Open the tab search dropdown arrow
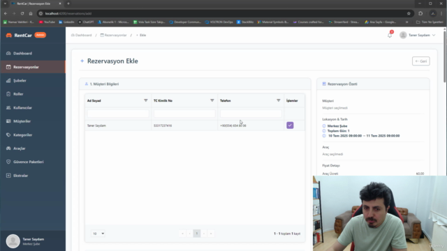This screenshot has width=447, height=251. pos(5,3)
